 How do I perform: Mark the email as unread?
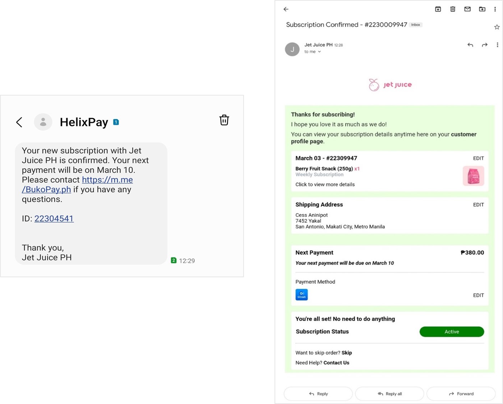[x=467, y=9]
